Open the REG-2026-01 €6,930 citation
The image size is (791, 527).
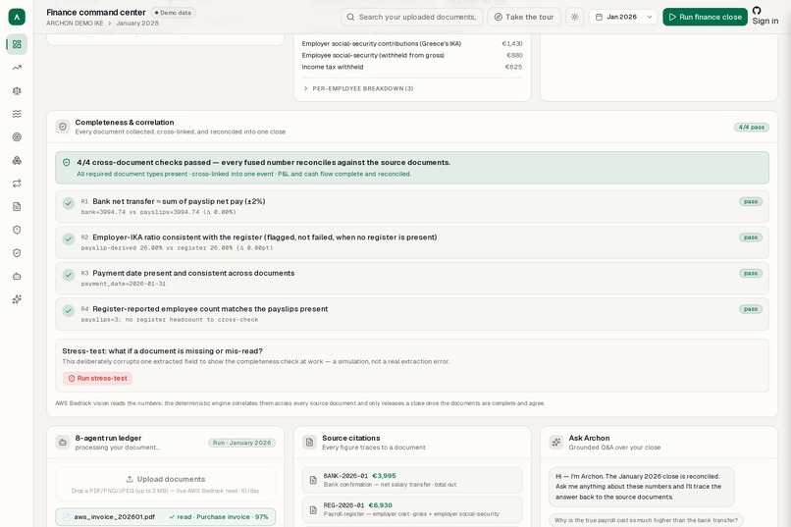click(x=412, y=510)
